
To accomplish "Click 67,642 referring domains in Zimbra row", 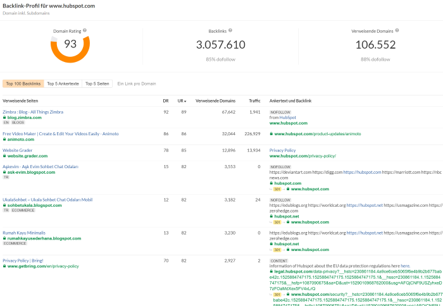I will point(228,112).
